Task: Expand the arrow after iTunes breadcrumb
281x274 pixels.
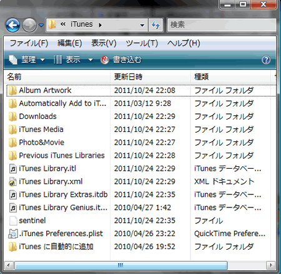Action: point(101,25)
